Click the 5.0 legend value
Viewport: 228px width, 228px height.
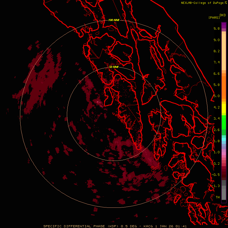[217, 96]
